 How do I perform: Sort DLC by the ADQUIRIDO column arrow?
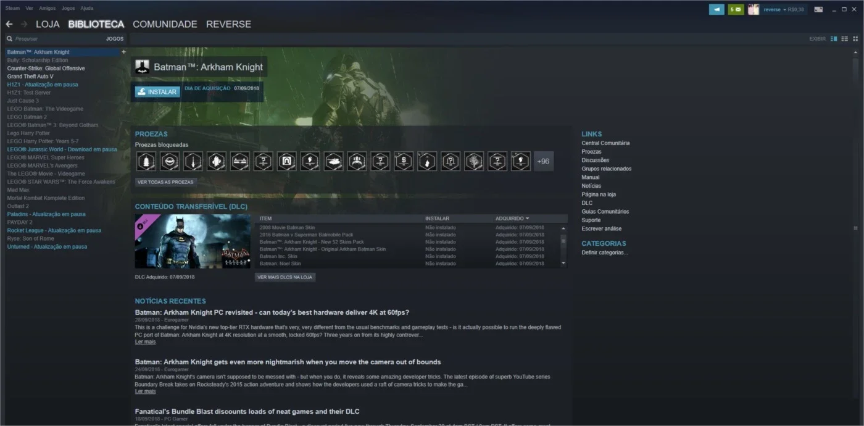(x=527, y=219)
